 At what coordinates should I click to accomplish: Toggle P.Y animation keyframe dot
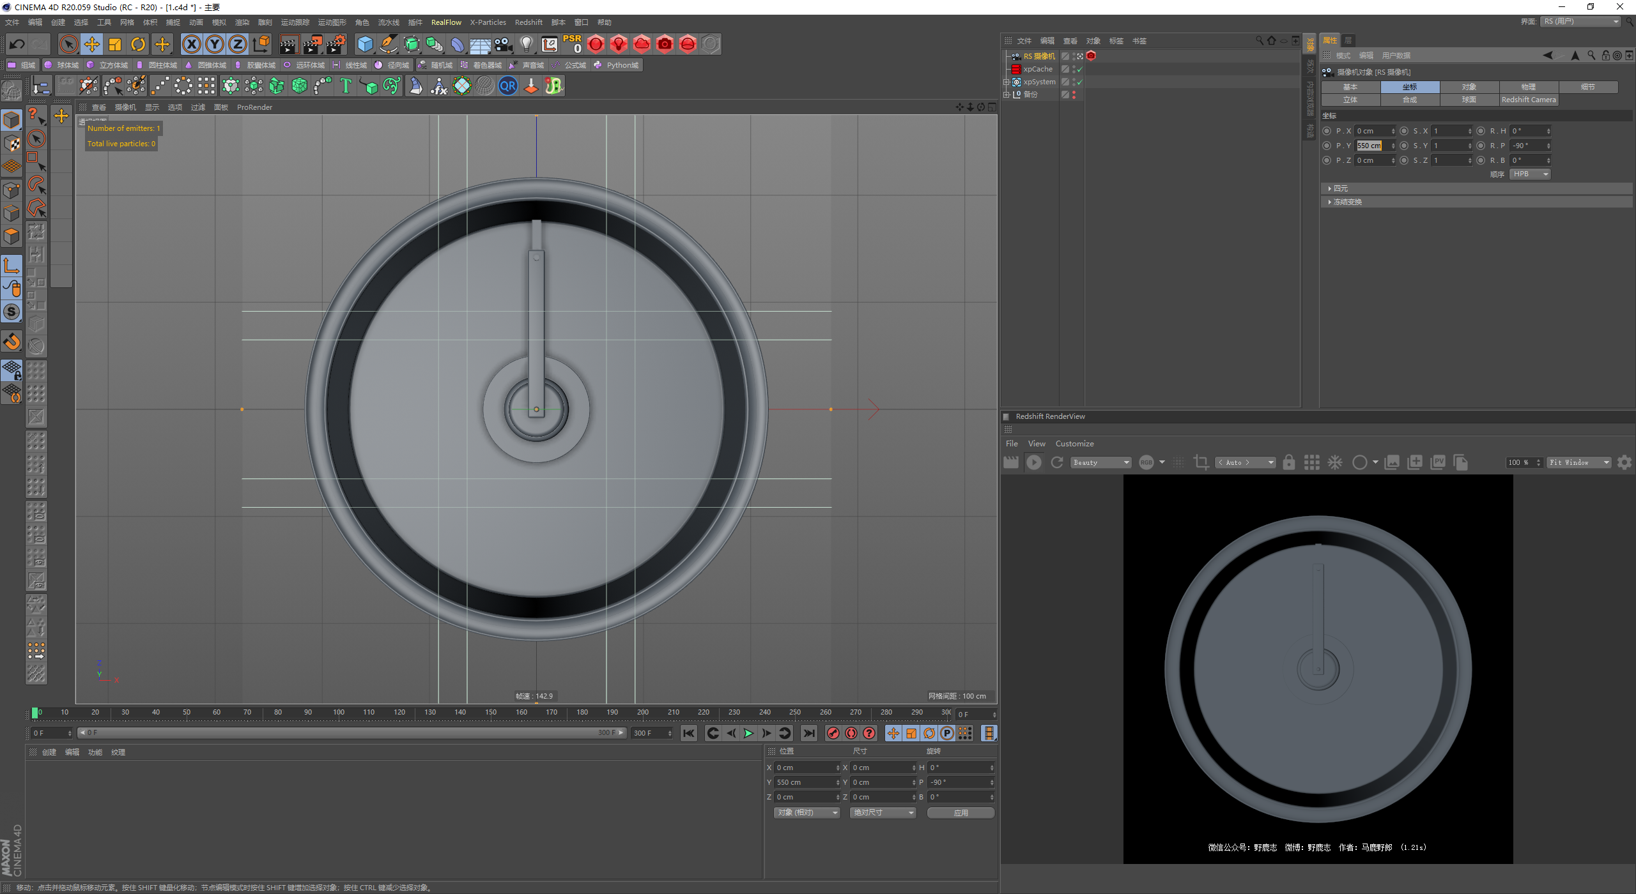(1327, 146)
